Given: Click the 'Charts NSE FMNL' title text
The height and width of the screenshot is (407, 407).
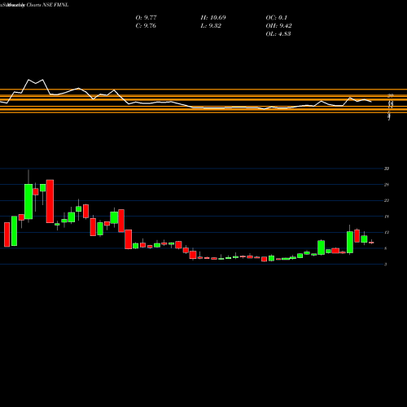Looking at the screenshot, I should pos(47,5).
